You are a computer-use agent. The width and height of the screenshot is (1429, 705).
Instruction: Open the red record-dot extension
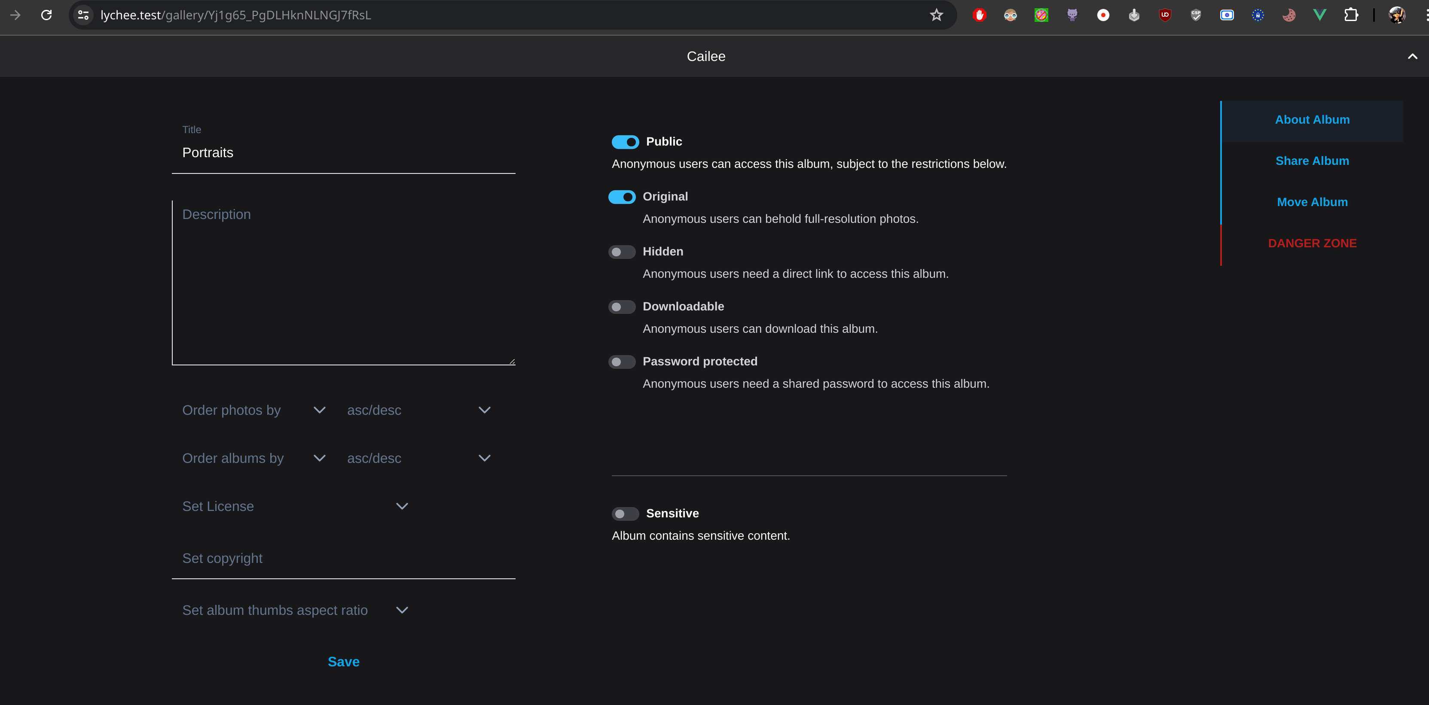click(1103, 15)
